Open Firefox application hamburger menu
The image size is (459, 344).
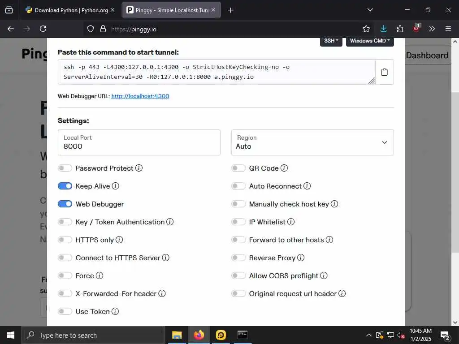coord(448,29)
